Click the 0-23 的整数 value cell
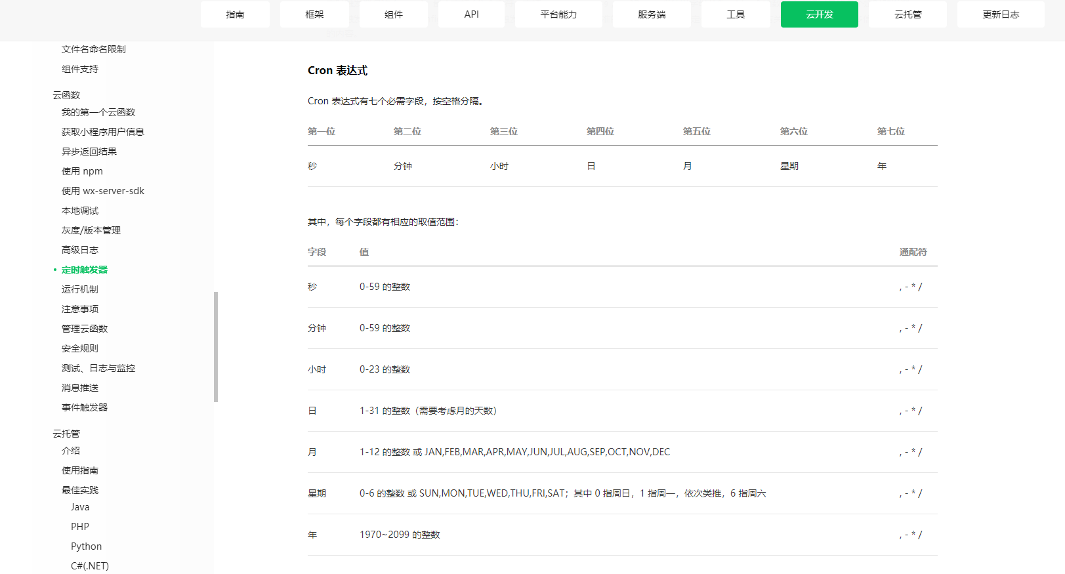The width and height of the screenshot is (1065, 574). click(x=385, y=369)
